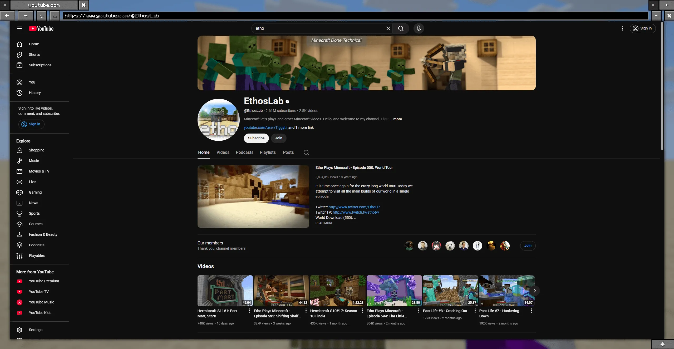This screenshot has height=349, width=674.
Task: Open the twitch.tv/ethotv link
Action: (x=356, y=212)
